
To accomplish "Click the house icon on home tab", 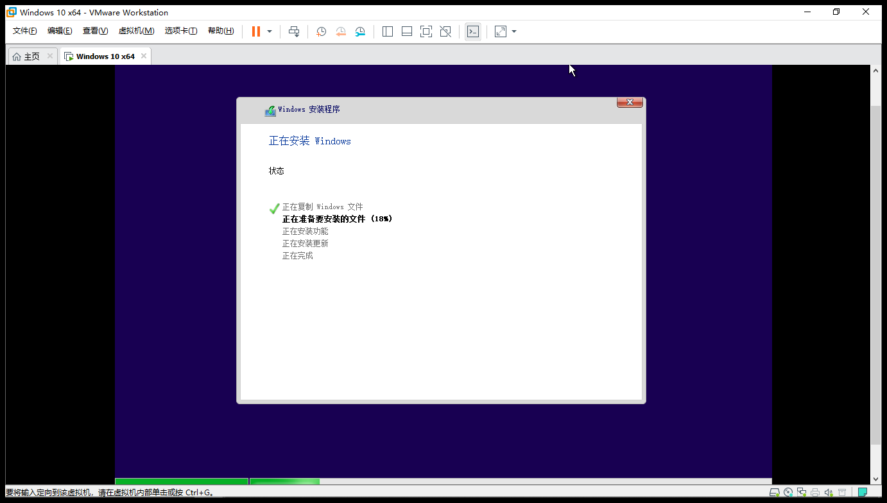I will point(17,56).
